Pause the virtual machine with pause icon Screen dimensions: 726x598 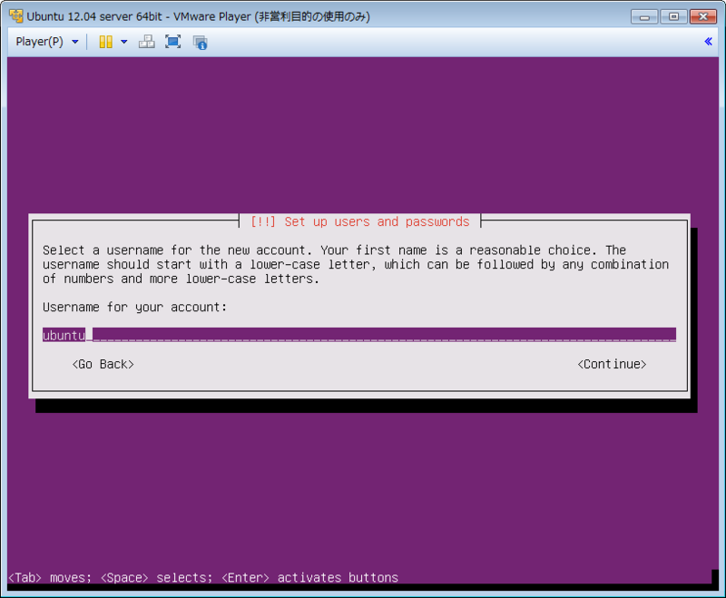click(x=105, y=42)
